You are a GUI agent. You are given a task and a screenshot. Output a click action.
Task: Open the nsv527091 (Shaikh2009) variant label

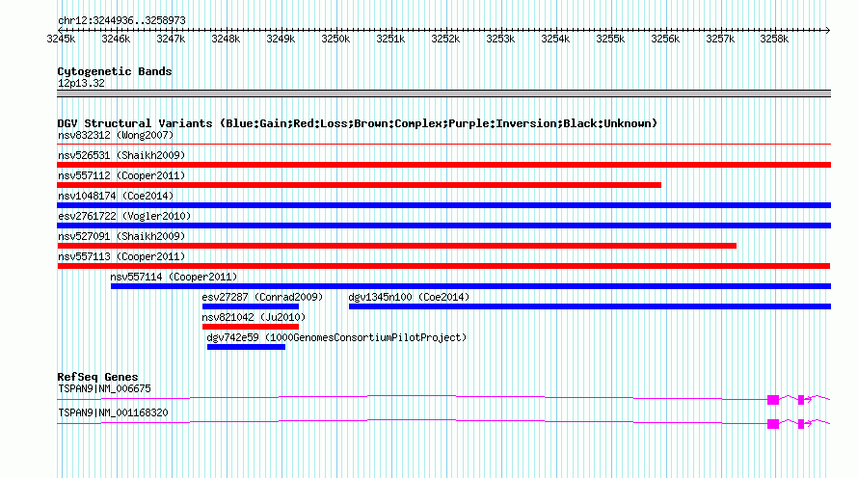coord(121,236)
